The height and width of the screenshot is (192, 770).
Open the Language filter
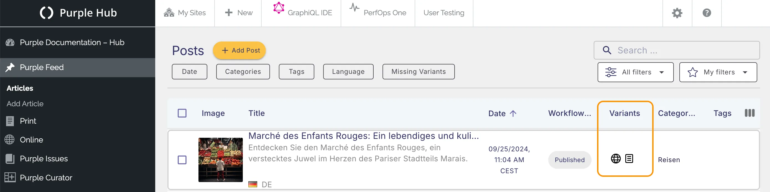pyautogui.click(x=348, y=72)
